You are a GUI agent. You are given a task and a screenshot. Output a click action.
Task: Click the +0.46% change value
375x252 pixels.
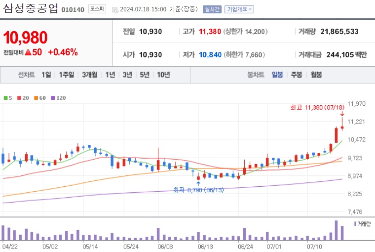(63, 52)
